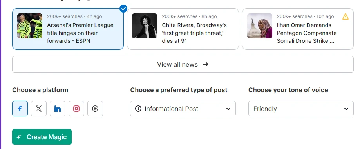Expand the tone dropdown using its chevron arrow
The height and width of the screenshot is (149, 360).
click(x=346, y=109)
